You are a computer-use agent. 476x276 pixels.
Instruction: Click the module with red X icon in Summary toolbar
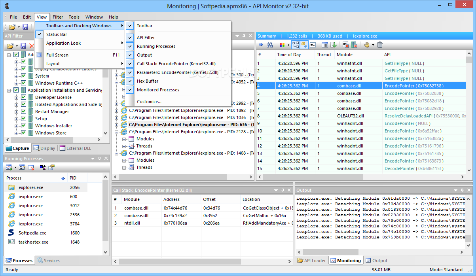[354, 45]
